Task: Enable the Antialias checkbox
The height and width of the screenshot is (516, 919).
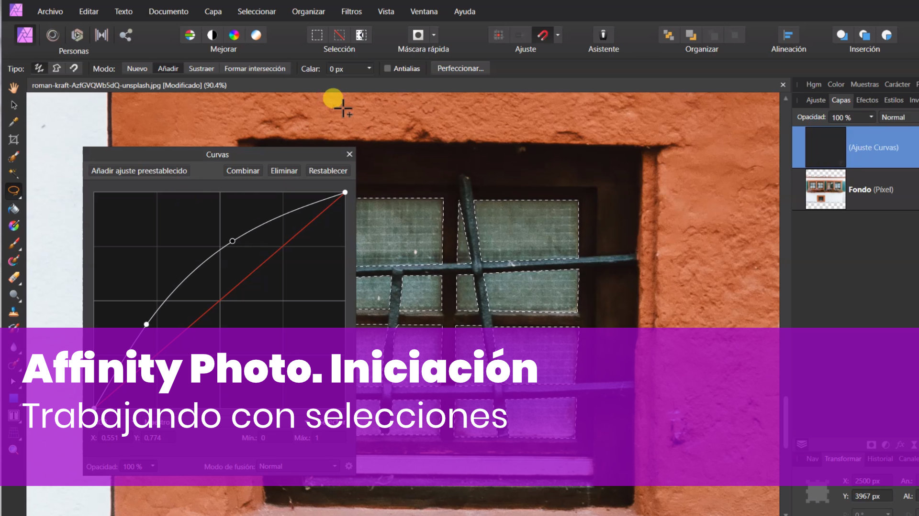Action: coord(387,68)
